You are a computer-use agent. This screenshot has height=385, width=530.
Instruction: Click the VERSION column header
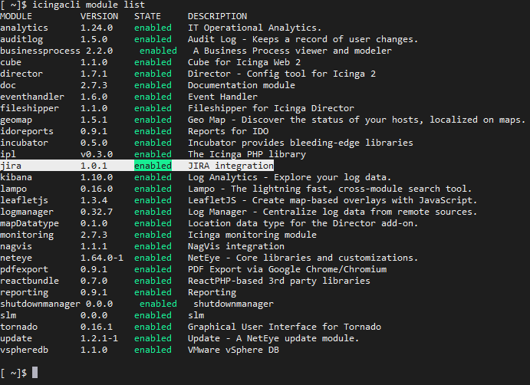coord(100,16)
